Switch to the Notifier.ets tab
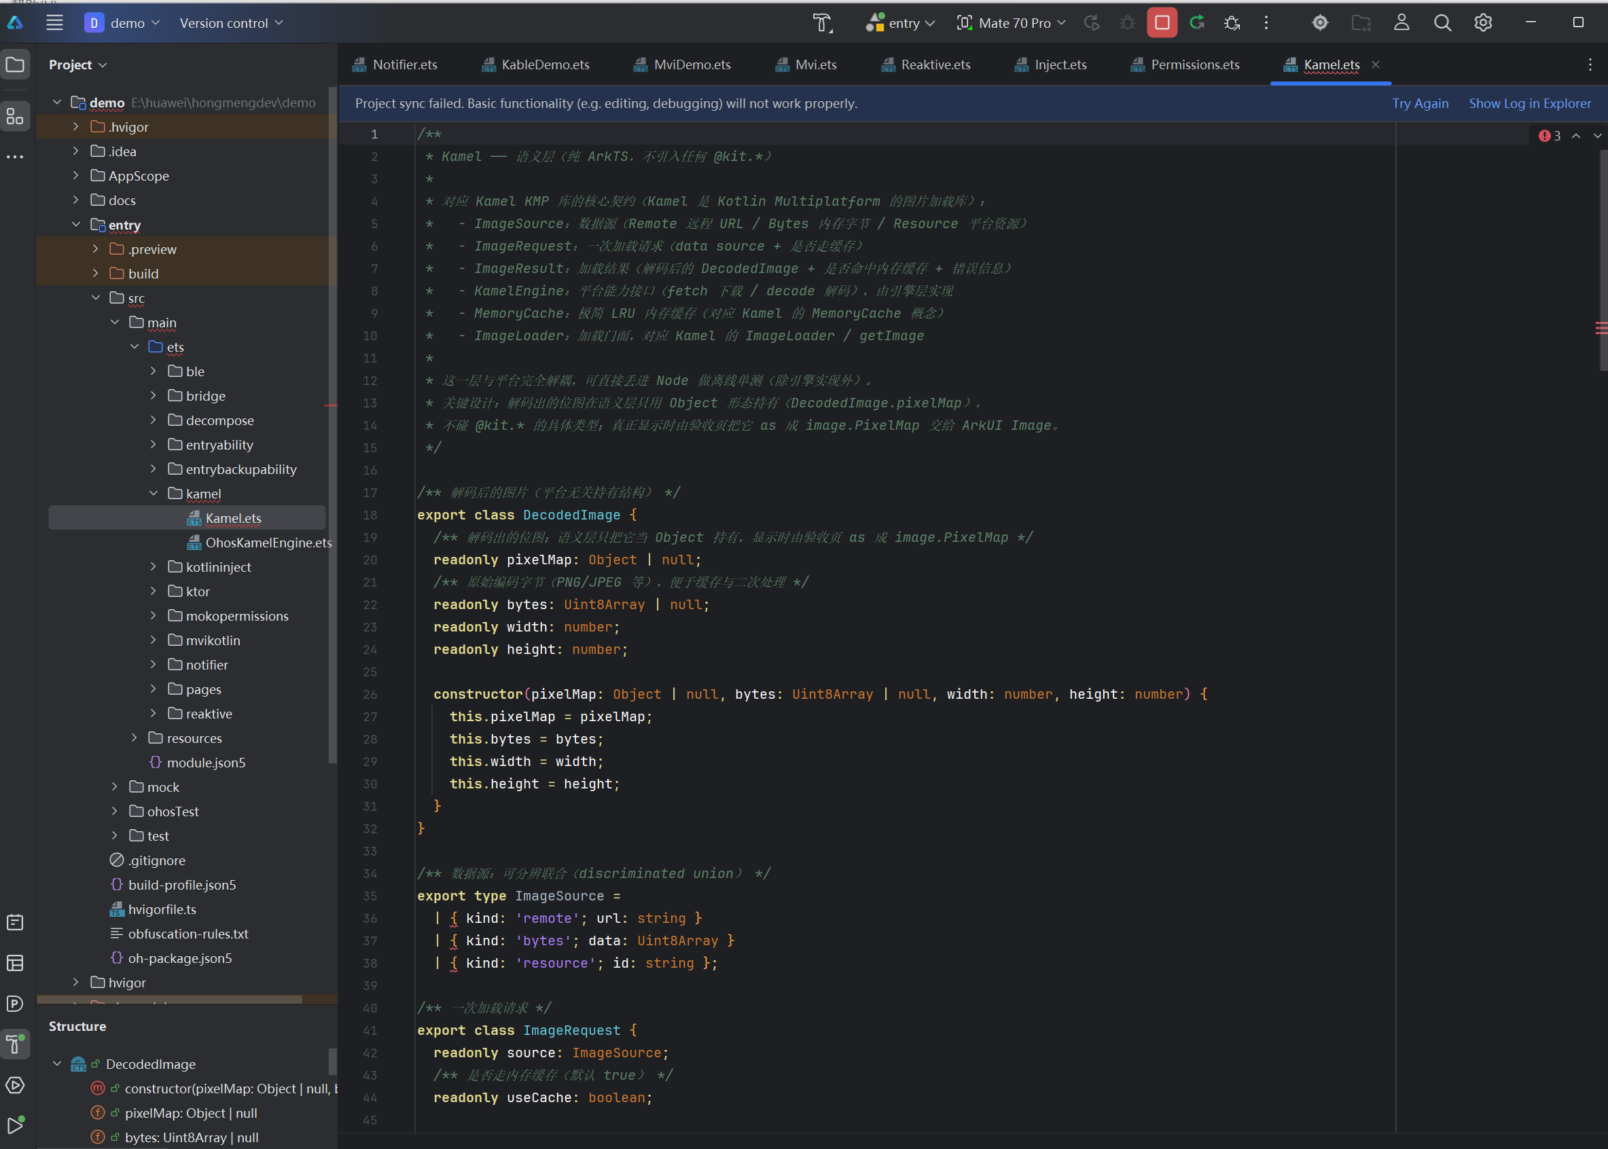Screen dimensions: 1608x1149 tap(395, 65)
